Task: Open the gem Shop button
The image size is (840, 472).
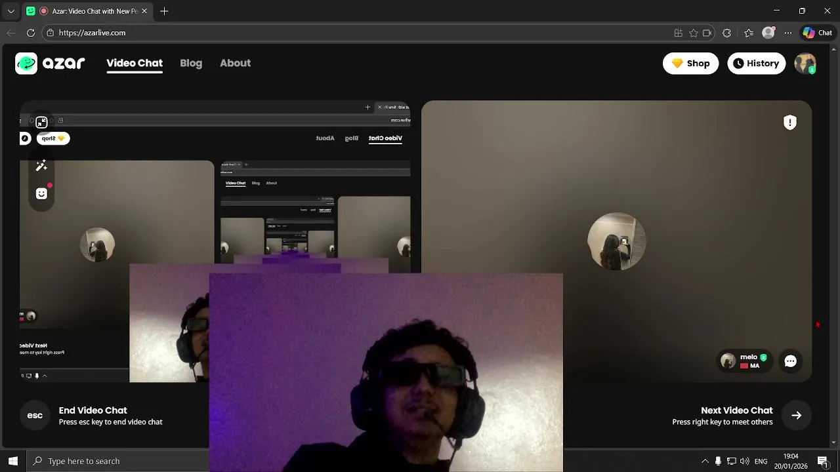Action: [x=690, y=63]
